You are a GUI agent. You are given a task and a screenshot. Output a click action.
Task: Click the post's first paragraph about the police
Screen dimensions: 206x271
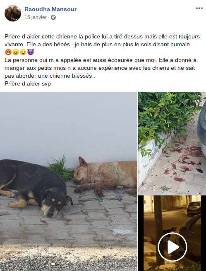(x=102, y=40)
